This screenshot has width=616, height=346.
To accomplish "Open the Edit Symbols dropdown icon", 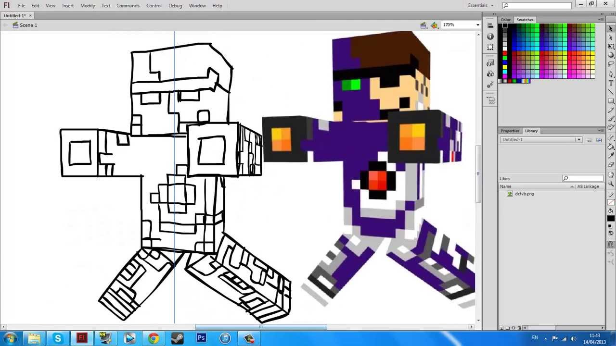I will point(434,25).
